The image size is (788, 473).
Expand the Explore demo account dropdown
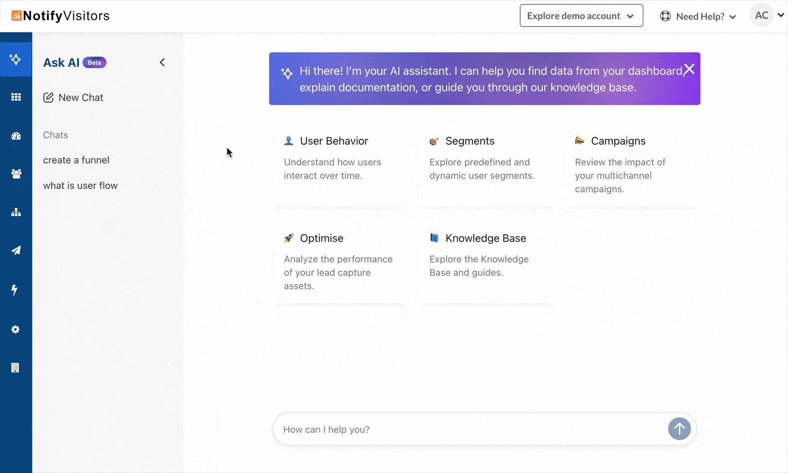click(x=581, y=16)
